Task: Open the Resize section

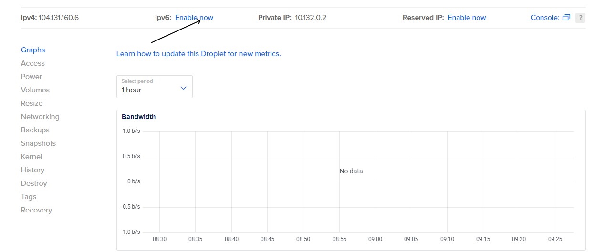Action: [x=32, y=103]
